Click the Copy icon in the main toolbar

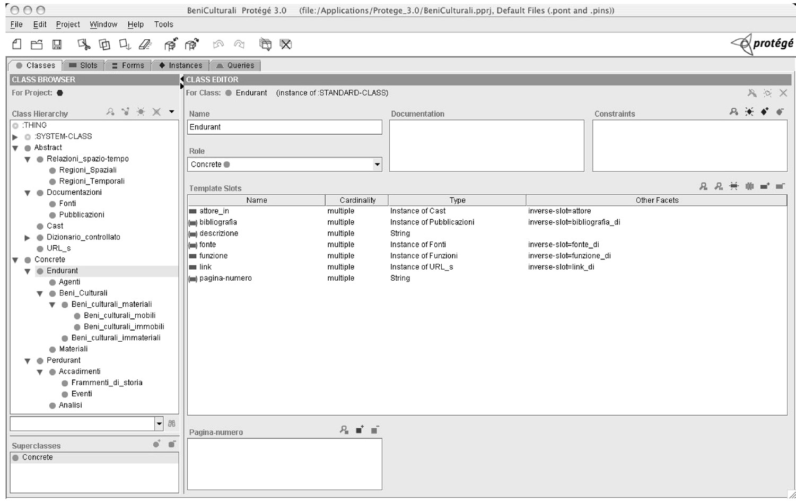(104, 44)
